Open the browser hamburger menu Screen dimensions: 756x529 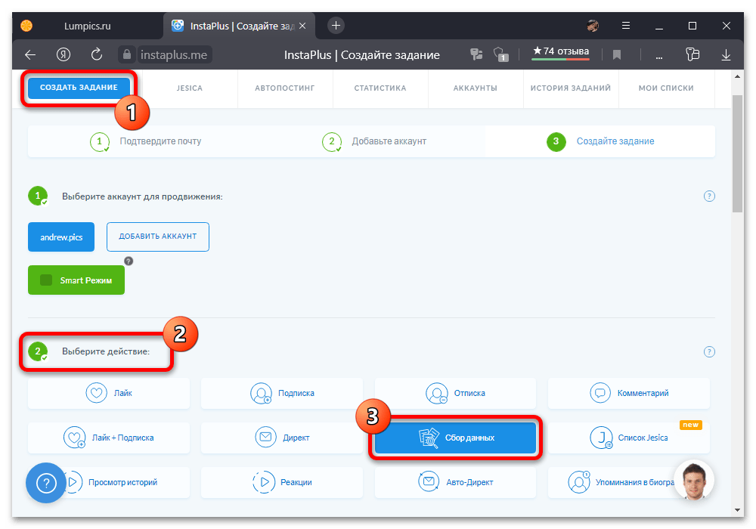(625, 26)
